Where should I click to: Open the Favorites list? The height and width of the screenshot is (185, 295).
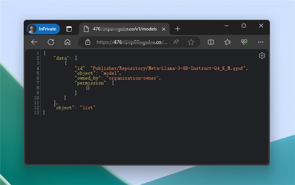(227, 42)
